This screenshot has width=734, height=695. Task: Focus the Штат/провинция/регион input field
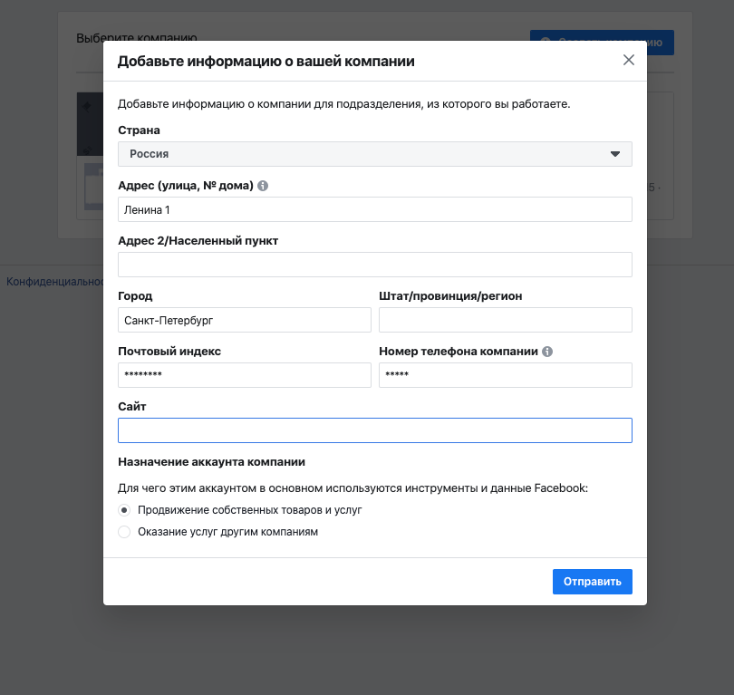point(506,320)
